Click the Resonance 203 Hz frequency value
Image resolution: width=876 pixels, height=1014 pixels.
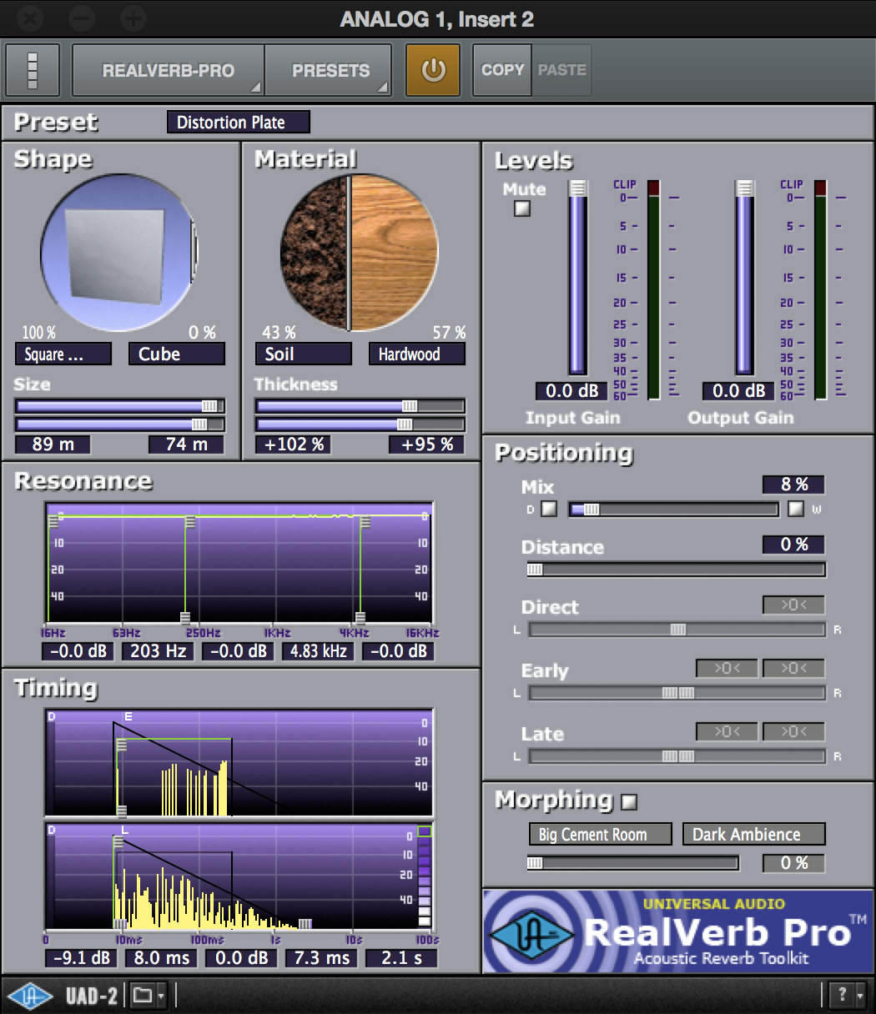[159, 651]
